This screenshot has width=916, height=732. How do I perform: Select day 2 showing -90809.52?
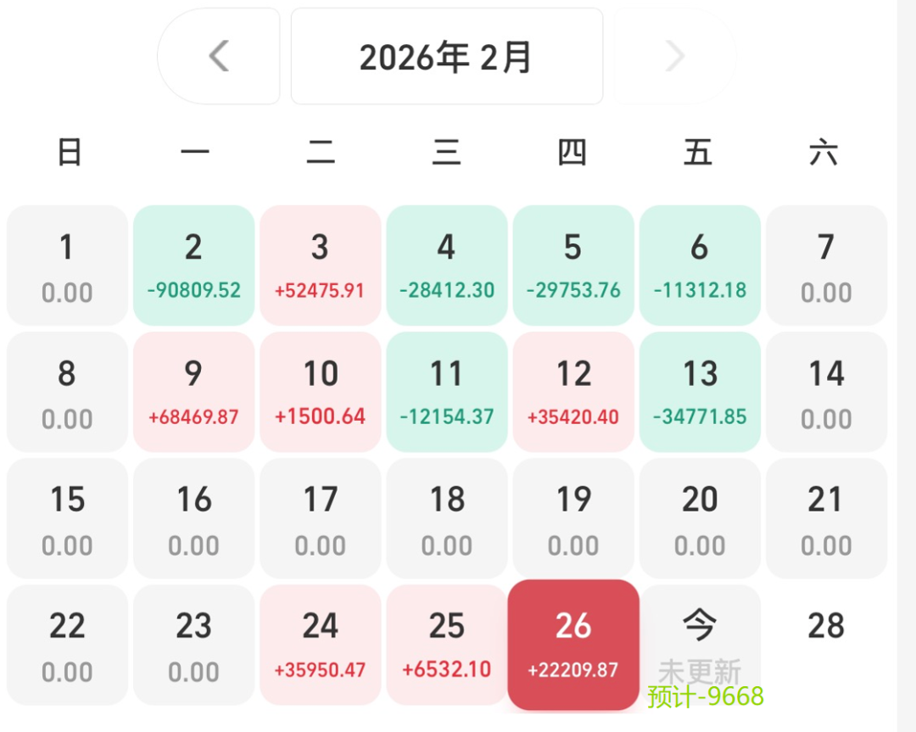tap(194, 265)
